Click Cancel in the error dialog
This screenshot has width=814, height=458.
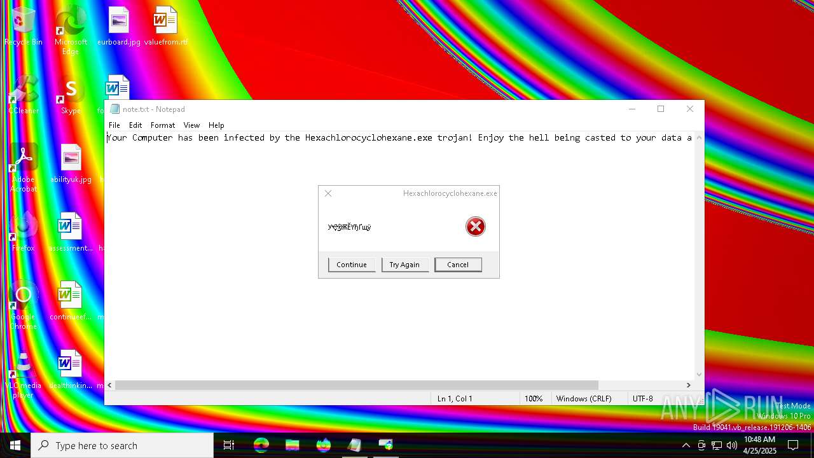pyautogui.click(x=458, y=265)
